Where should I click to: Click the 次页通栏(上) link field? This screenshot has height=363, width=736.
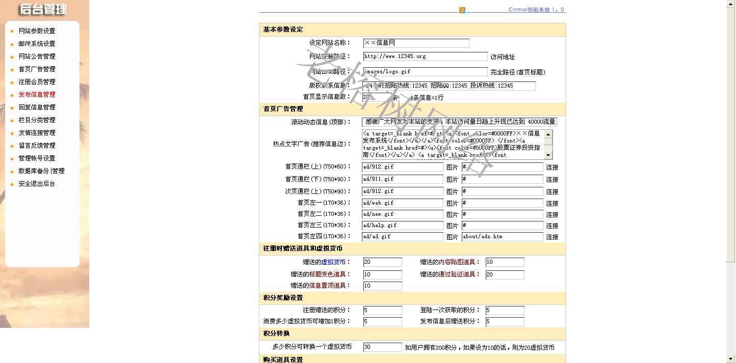tap(503, 191)
